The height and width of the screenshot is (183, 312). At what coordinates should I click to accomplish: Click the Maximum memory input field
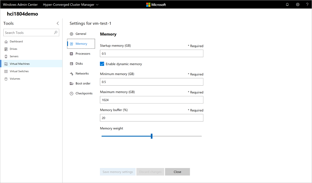tap(151, 100)
